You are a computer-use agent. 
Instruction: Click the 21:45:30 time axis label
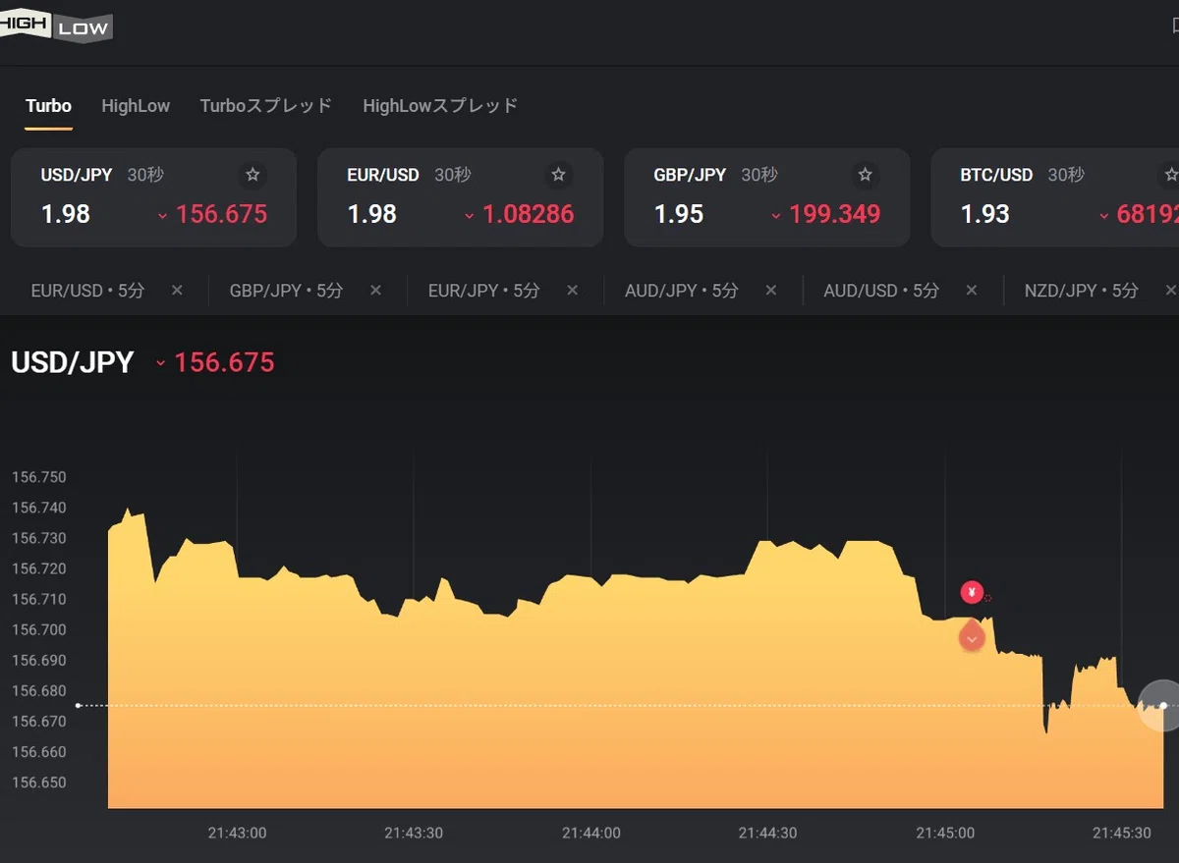1122,833
